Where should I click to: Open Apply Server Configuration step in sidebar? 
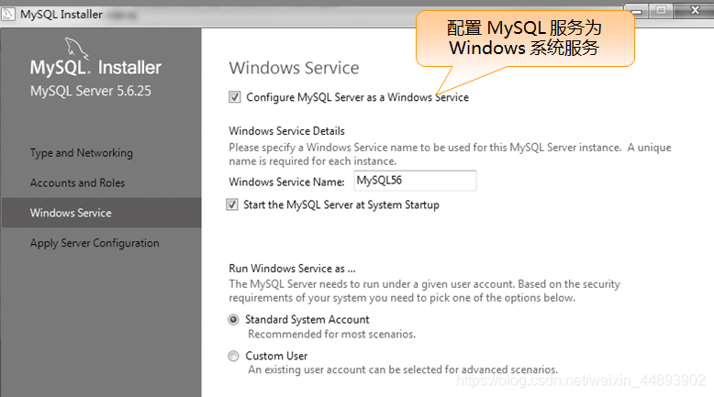(x=95, y=243)
